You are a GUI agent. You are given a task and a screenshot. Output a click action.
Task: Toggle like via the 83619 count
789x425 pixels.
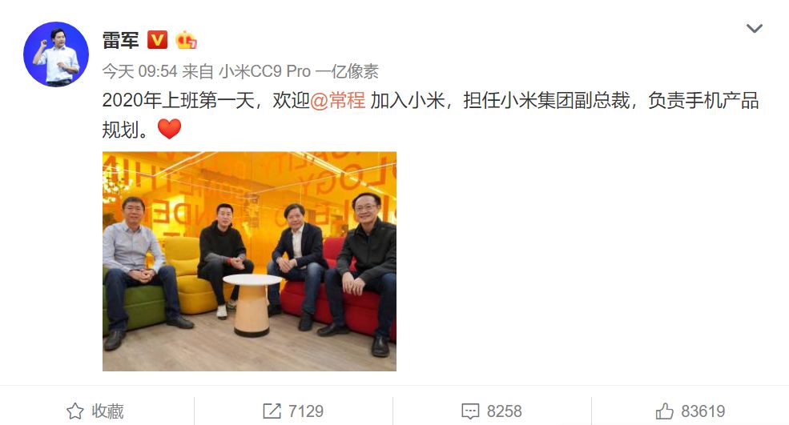point(703,411)
